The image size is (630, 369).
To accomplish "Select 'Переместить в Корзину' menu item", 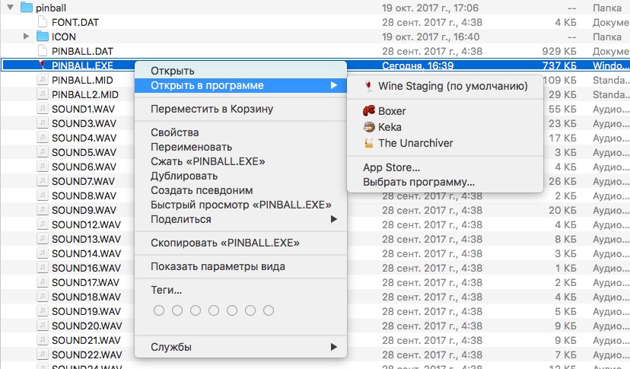I will [240, 109].
